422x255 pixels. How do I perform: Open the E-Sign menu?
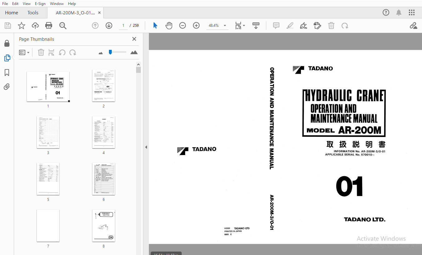[40, 3]
